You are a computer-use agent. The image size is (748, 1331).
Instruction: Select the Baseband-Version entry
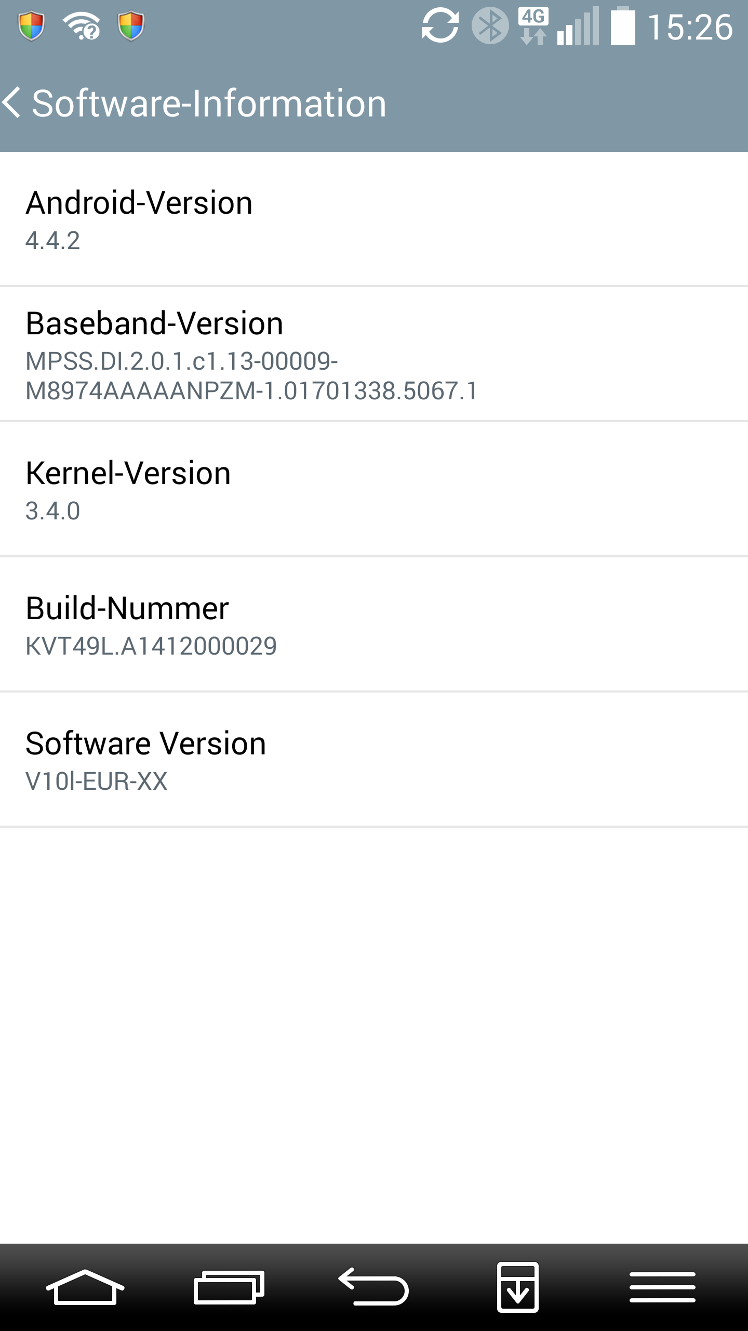coord(374,354)
